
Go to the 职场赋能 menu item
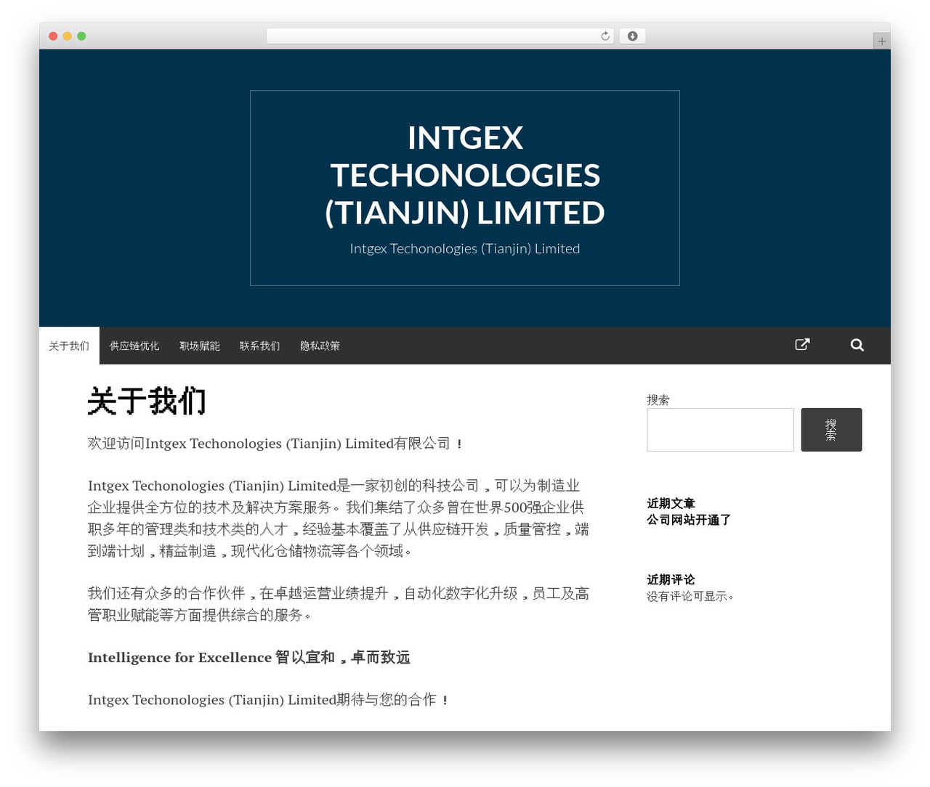(x=200, y=346)
